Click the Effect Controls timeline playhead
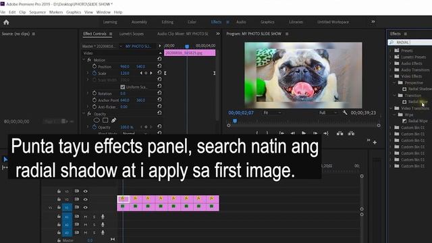 (x=187, y=47)
